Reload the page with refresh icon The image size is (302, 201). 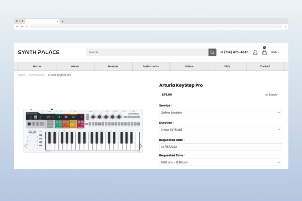[x=27, y=26]
